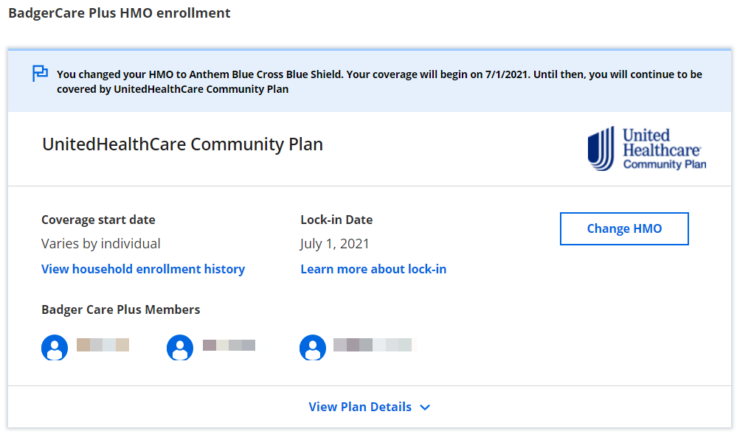Click the Lock-in Date label
Image resolution: width=737 pixels, height=434 pixels.
[336, 220]
